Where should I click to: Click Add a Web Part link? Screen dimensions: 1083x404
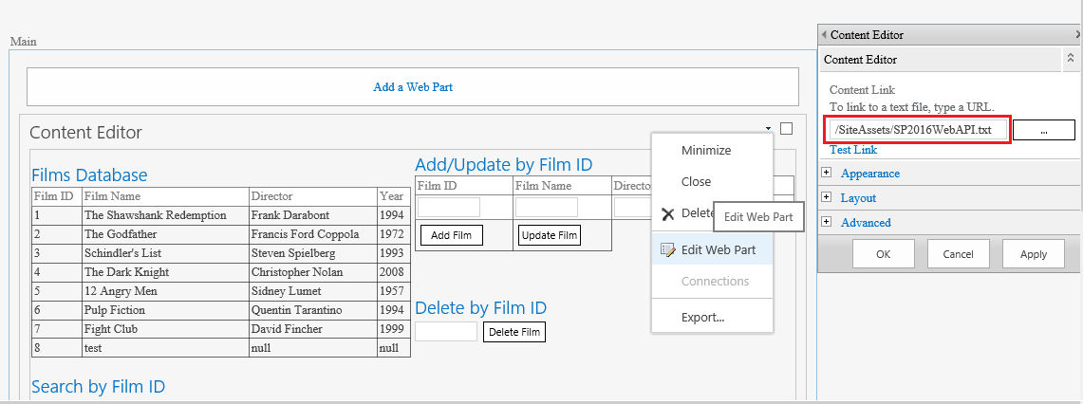413,87
